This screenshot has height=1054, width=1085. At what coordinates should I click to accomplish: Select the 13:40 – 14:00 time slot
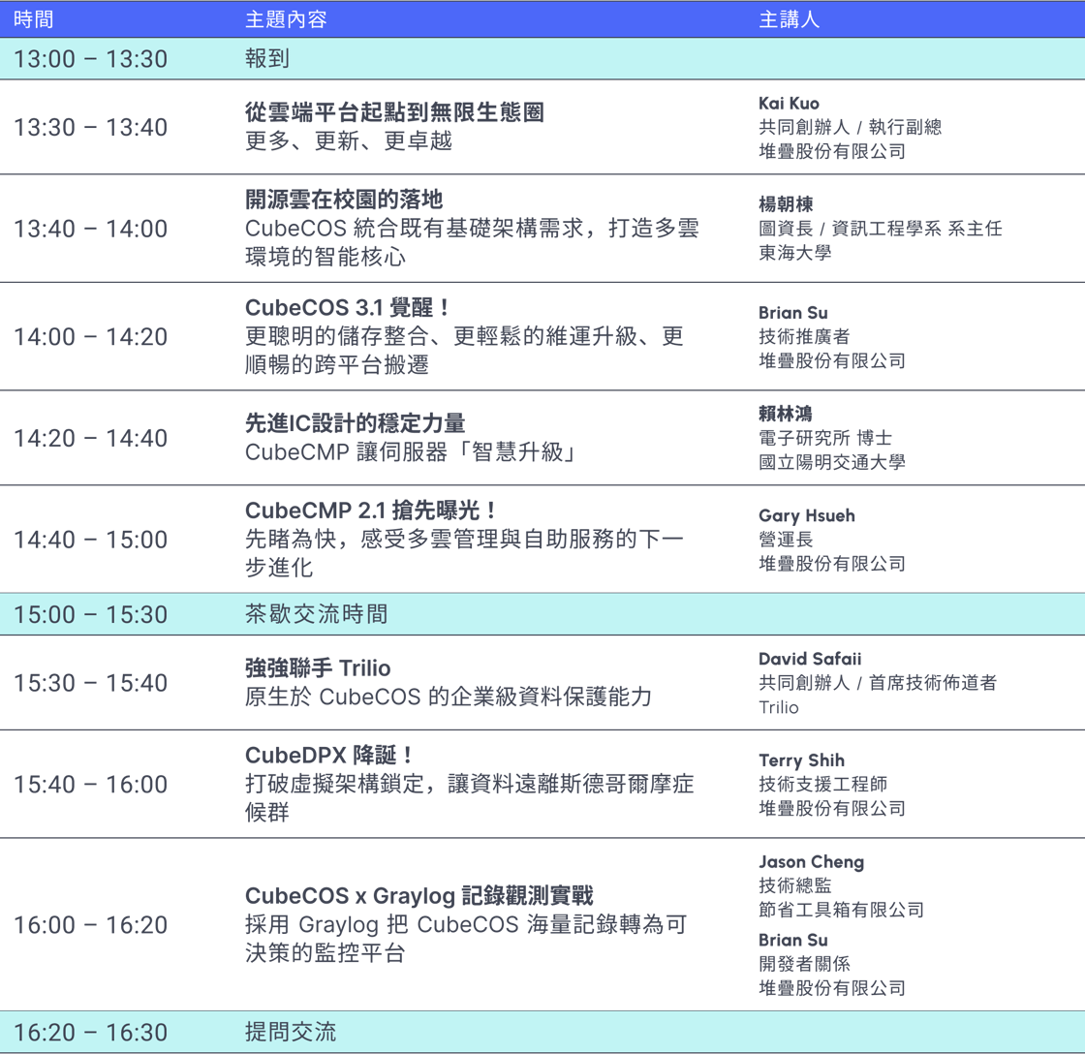pos(91,229)
